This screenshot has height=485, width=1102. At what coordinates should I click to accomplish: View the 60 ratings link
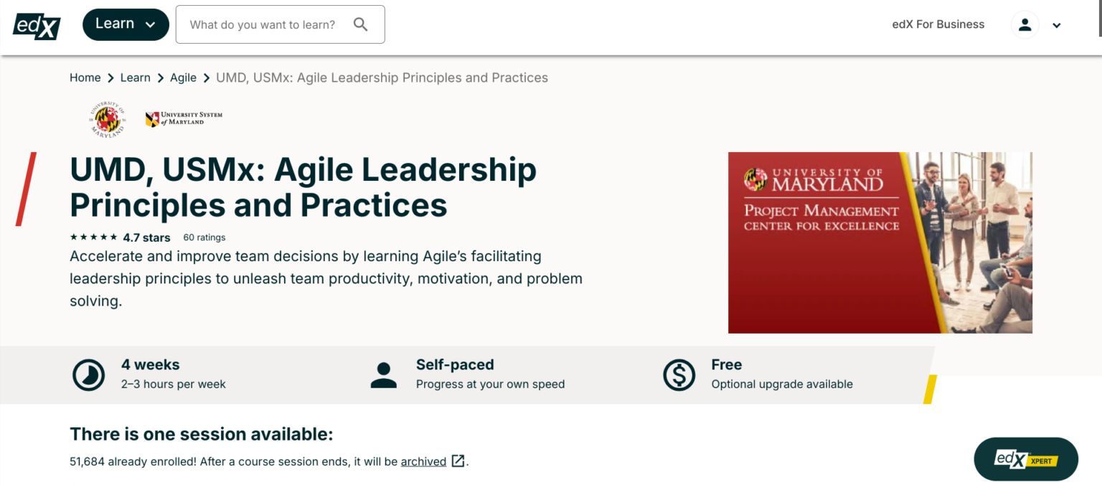[204, 237]
